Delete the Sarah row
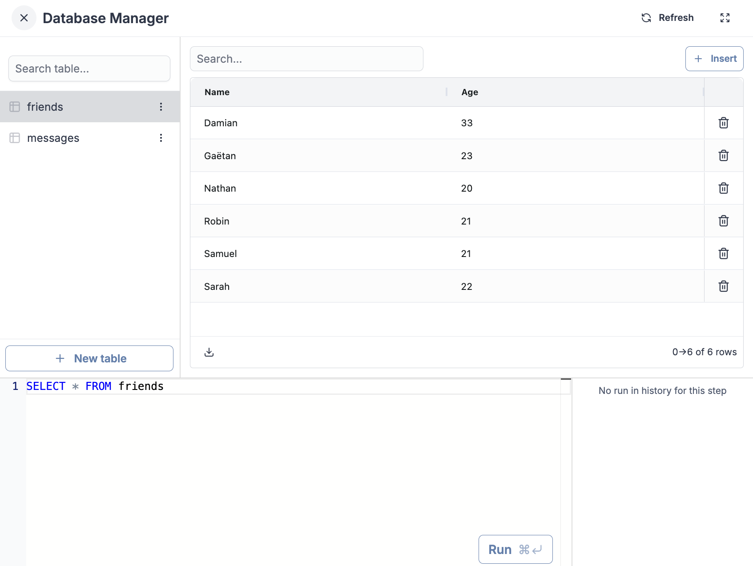753x566 pixels. pyautogui.click(x=723, y=286)
